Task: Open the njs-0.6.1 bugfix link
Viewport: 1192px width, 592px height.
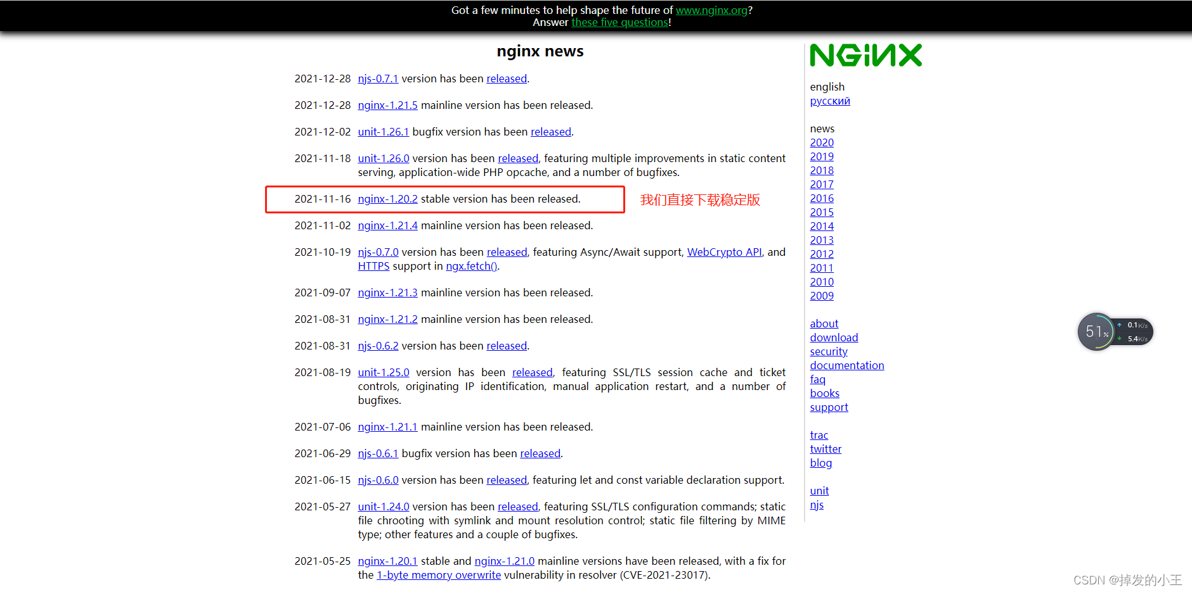Action: click(x=378, y=453)
